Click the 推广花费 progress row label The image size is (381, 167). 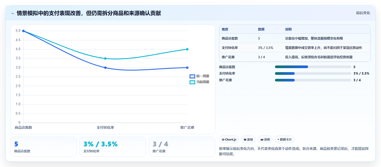pyautogui.click(x=226, y=80)
